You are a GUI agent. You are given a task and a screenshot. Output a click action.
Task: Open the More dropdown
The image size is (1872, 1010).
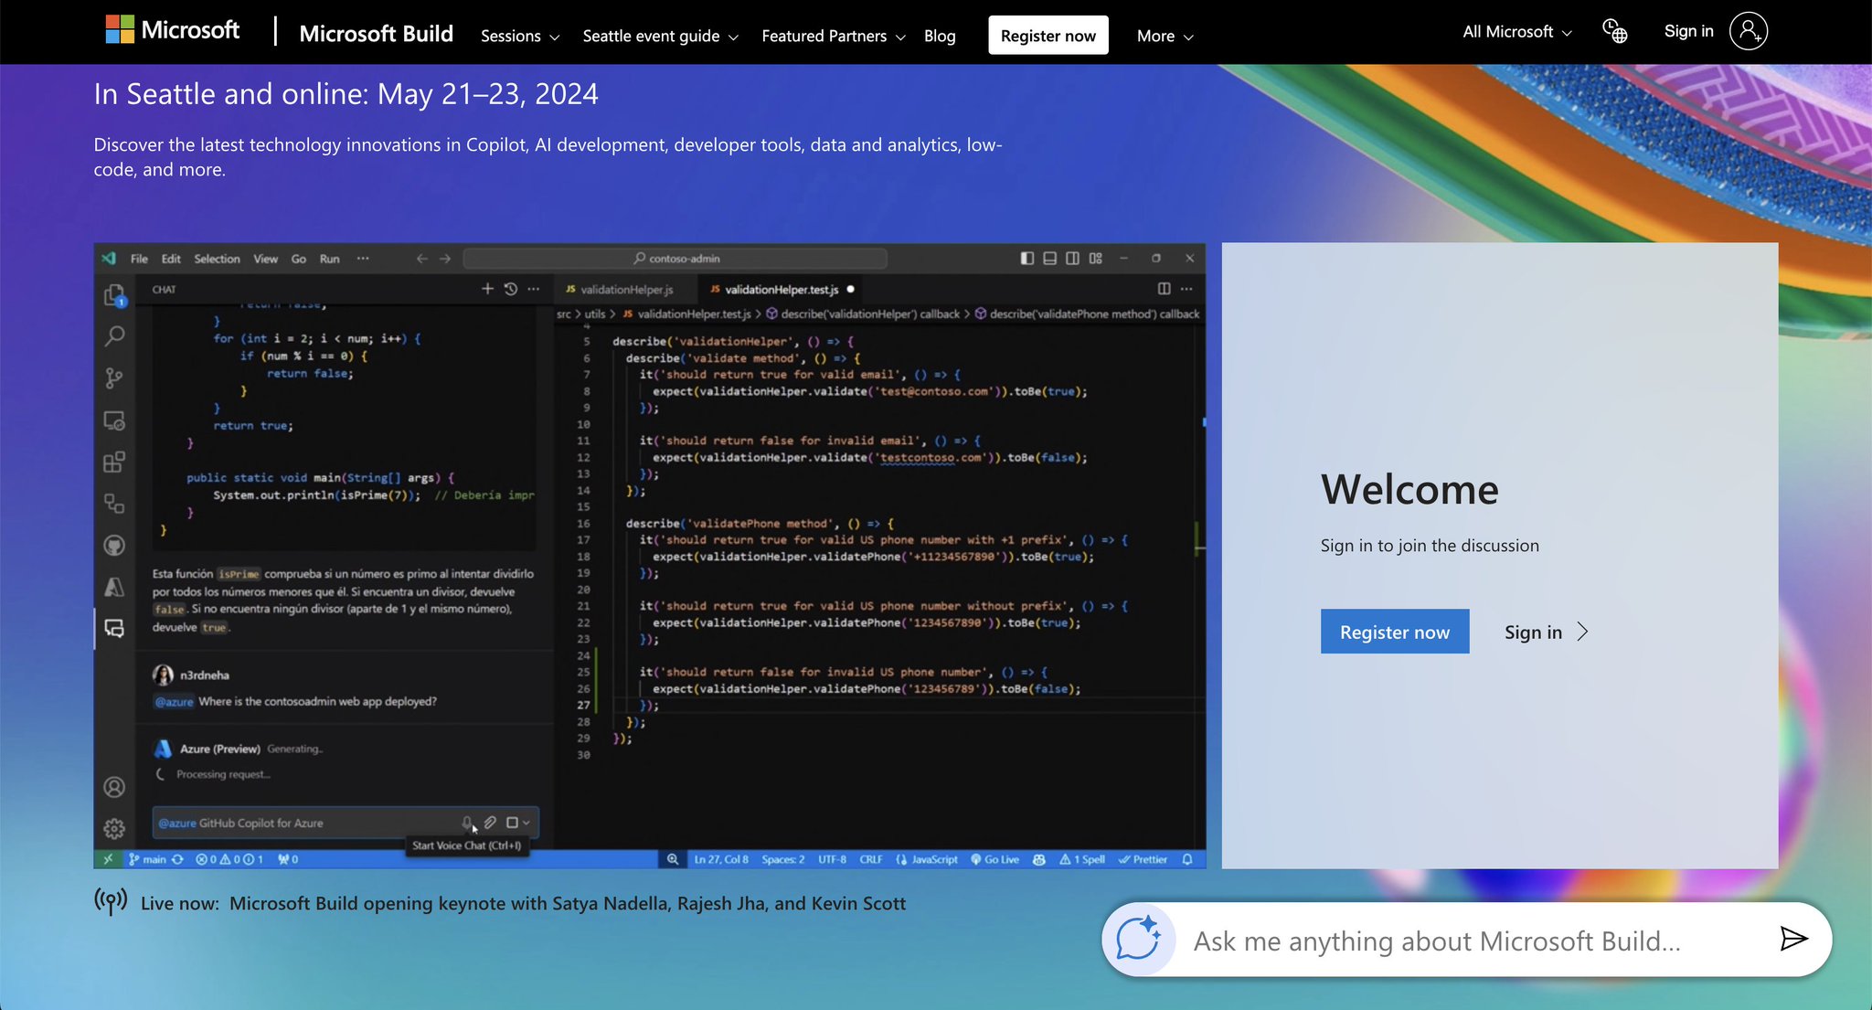click(x=1165, y=37)
